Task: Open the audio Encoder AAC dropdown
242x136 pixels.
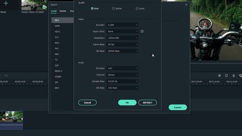Action: pos(123,68)
